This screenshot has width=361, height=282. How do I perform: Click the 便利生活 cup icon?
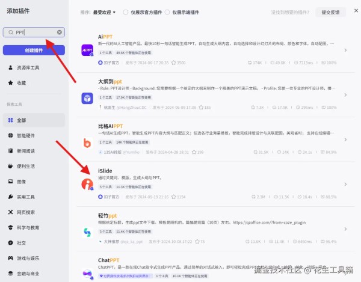tap(10, 166)
